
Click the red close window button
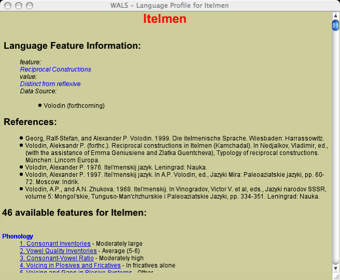click(x=7, y=6)
